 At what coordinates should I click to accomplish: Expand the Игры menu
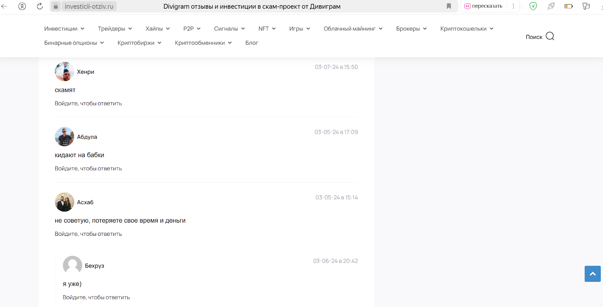(300, 29)
